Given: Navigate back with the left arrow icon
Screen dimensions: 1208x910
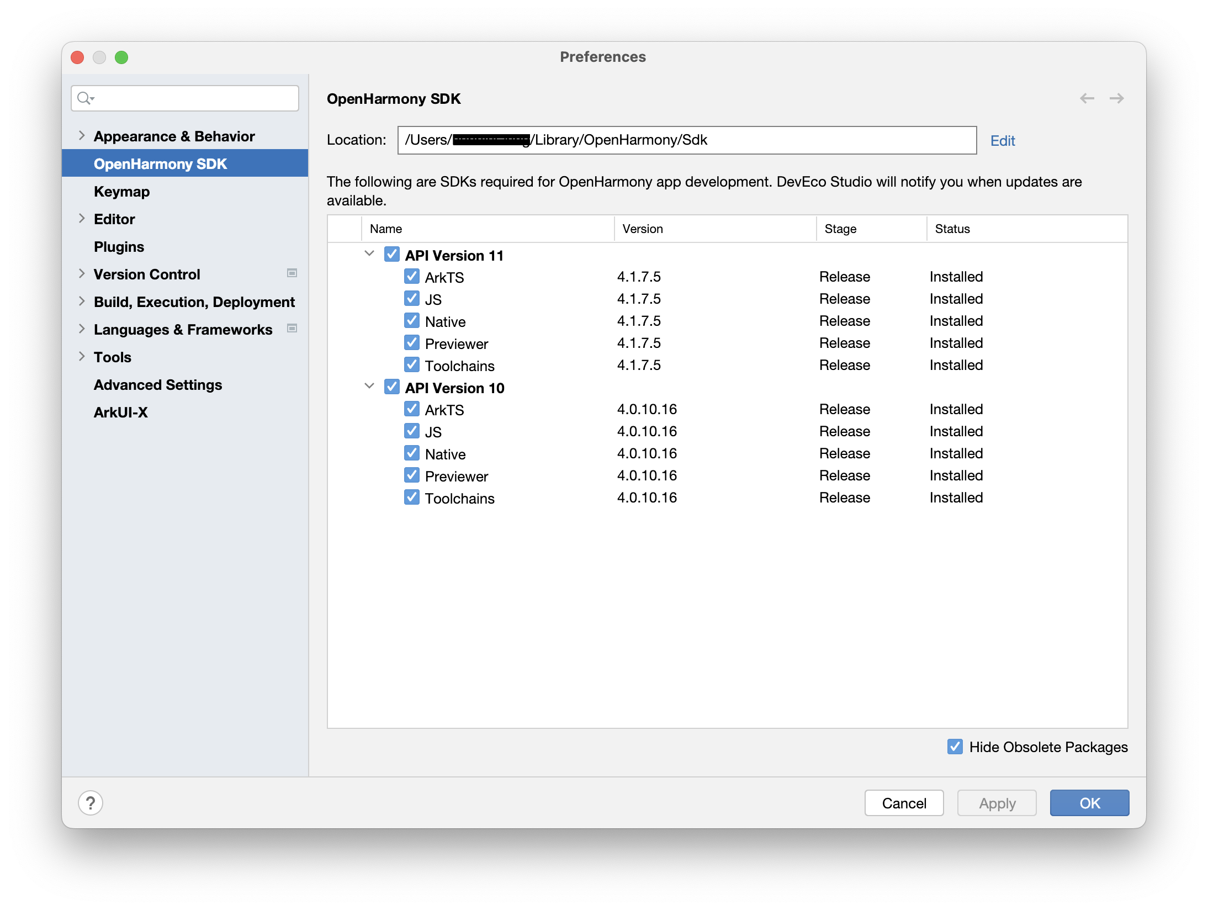Looking at the screenshot, I should (1087, 98).
